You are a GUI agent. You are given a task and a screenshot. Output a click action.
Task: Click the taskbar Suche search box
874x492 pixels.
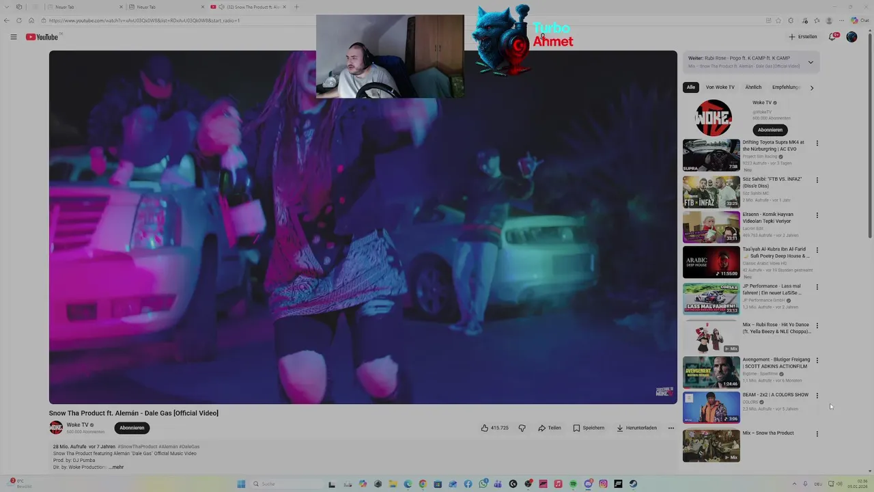(x=285, y=484)
